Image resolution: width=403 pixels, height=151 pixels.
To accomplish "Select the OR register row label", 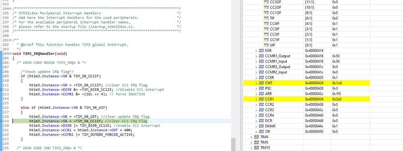I will (x=267, y=131).
